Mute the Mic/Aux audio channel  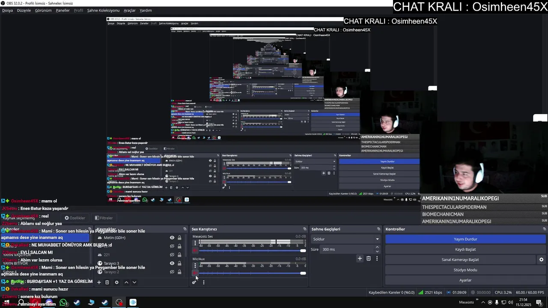click(195, 273)
